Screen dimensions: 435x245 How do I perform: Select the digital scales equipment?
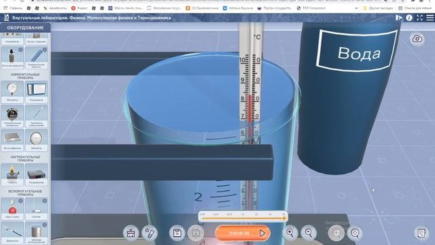coord(12,140)
